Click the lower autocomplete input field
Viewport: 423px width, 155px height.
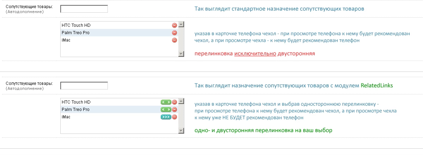pos(84,86)
